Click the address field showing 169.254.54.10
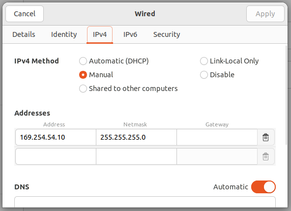This screenshot has height=211, width=291. (x=56, y=137)
